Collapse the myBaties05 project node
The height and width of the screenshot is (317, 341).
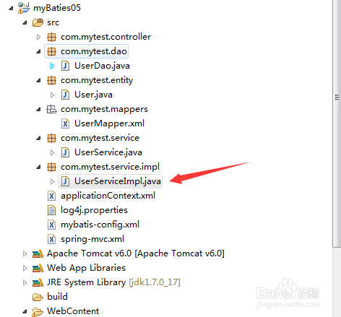point(11,9)
